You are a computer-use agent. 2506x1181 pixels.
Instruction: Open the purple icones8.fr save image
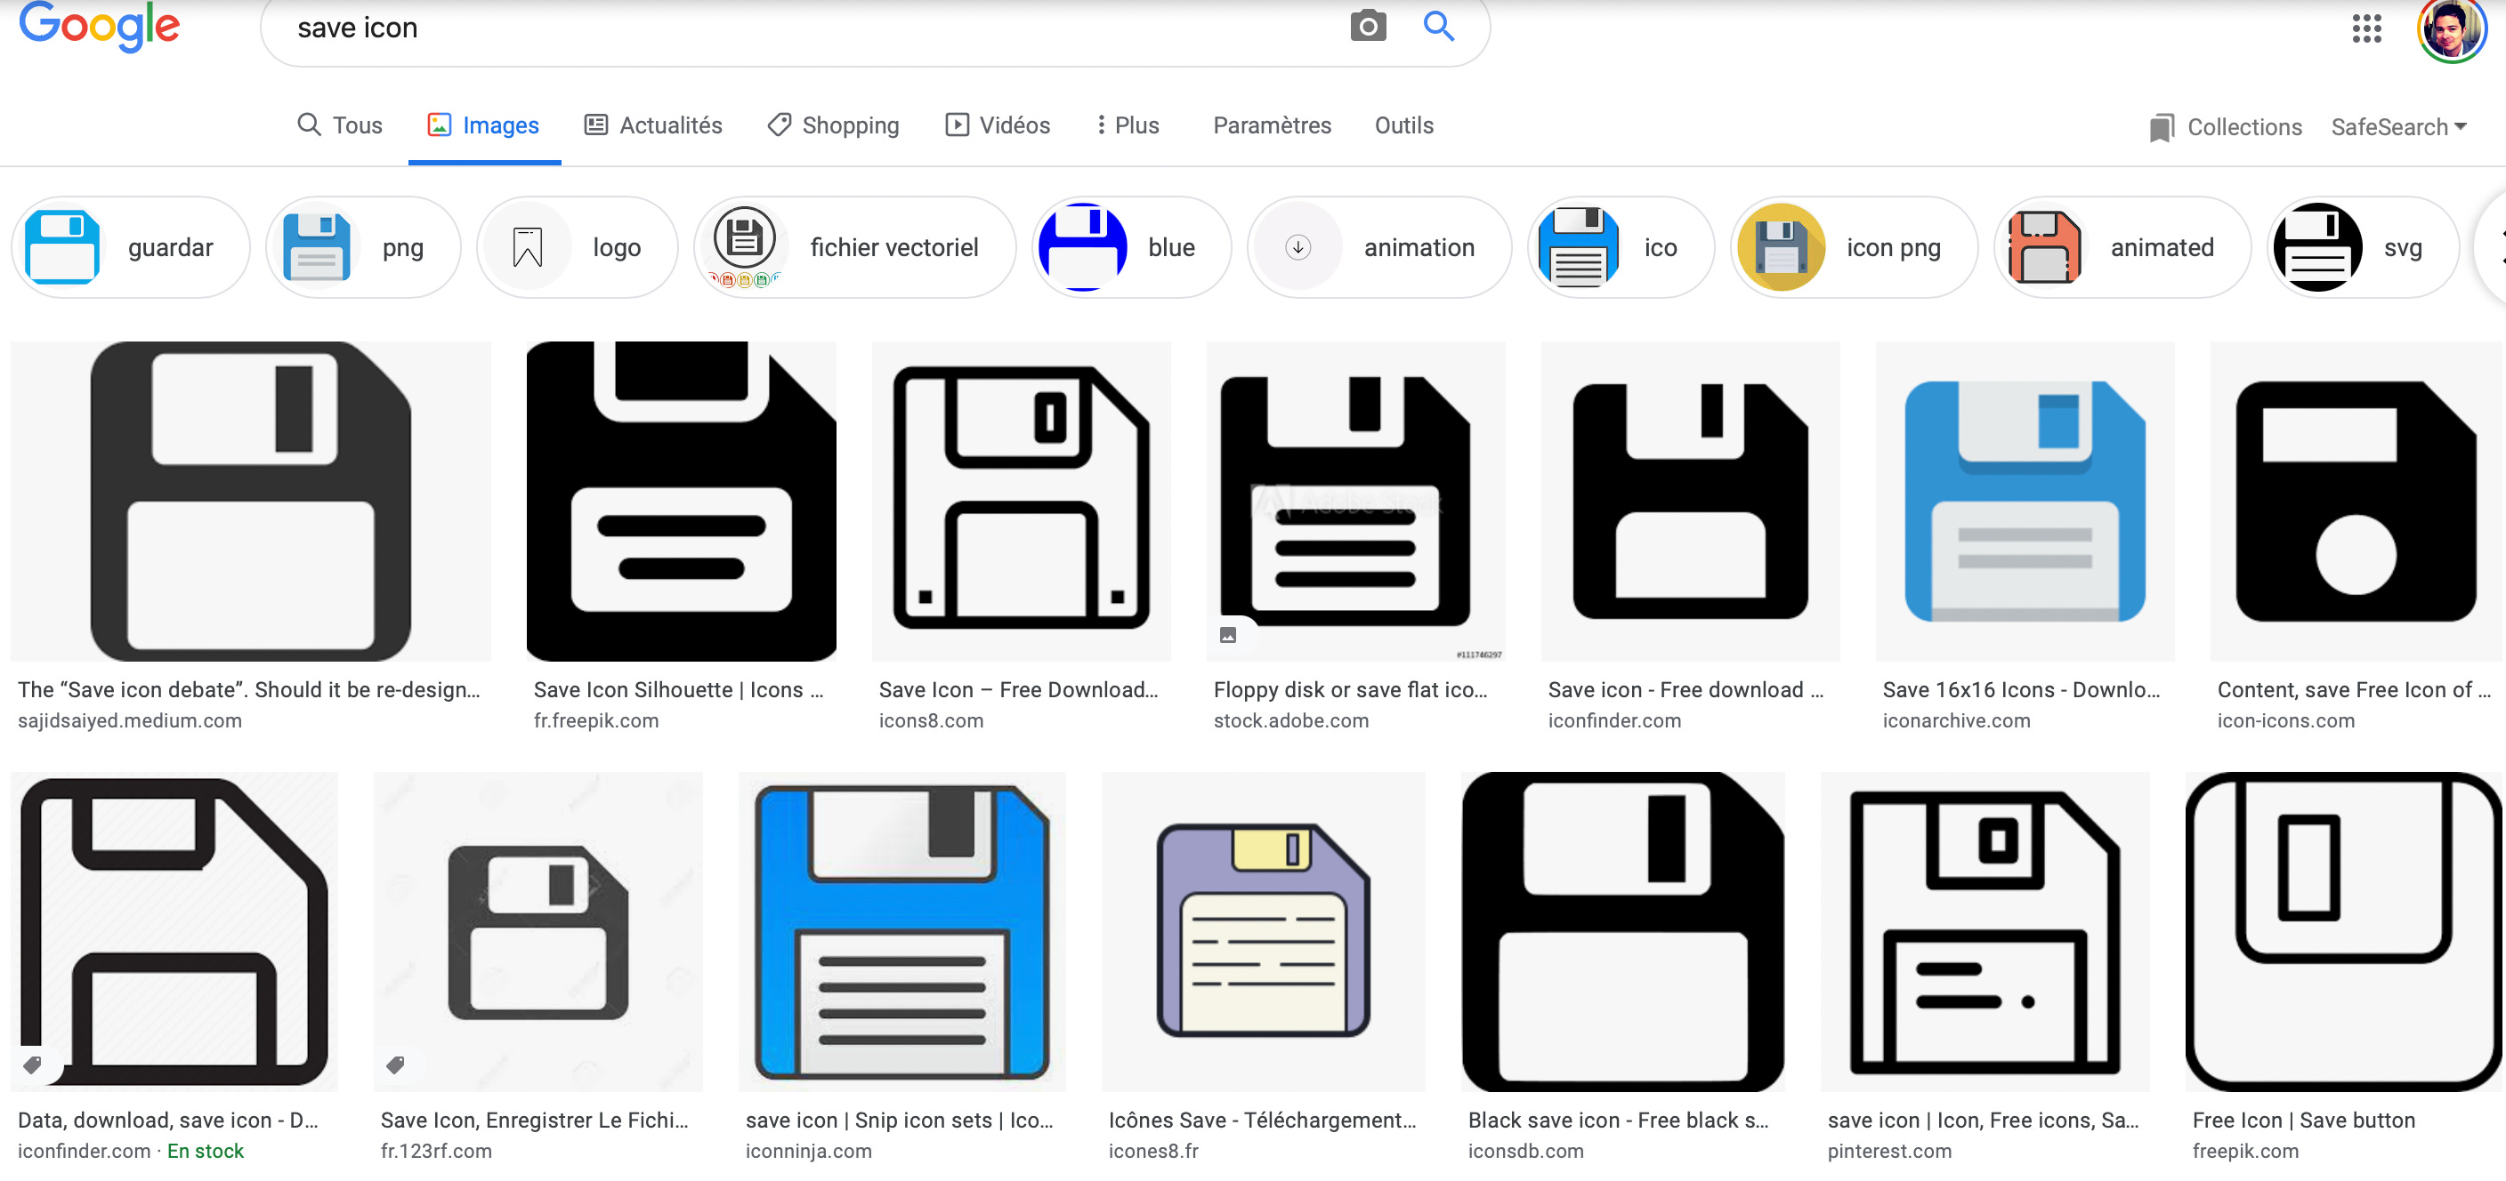pyautogui.click(x=1264, y=931)
